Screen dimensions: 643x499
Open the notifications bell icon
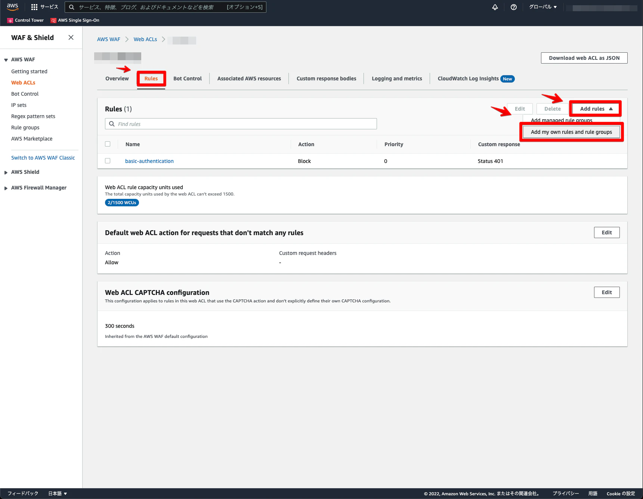tap(495, 7)
